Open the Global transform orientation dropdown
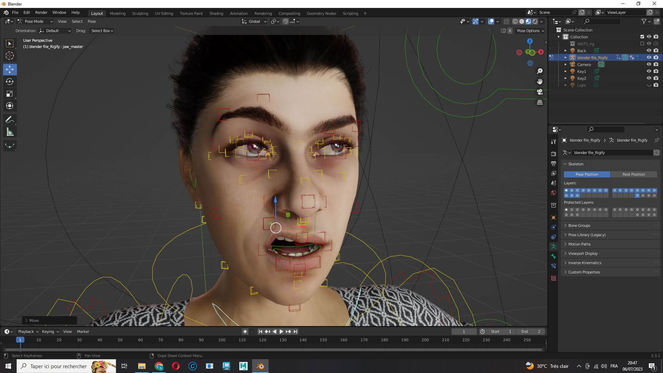663x373 pixels. tap(254, 21)
